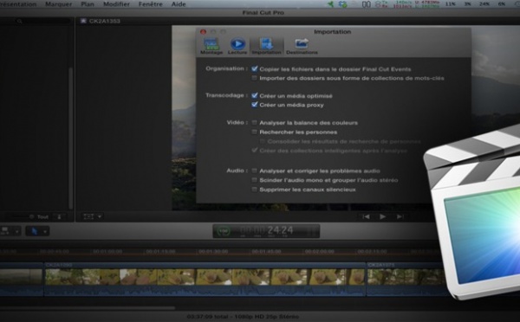Open the Destinations preferences pane
The image size is (520, 322).
tap(302, 46)
